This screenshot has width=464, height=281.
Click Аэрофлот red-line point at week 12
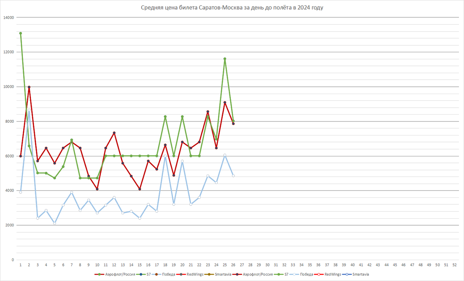click(114, 133)
